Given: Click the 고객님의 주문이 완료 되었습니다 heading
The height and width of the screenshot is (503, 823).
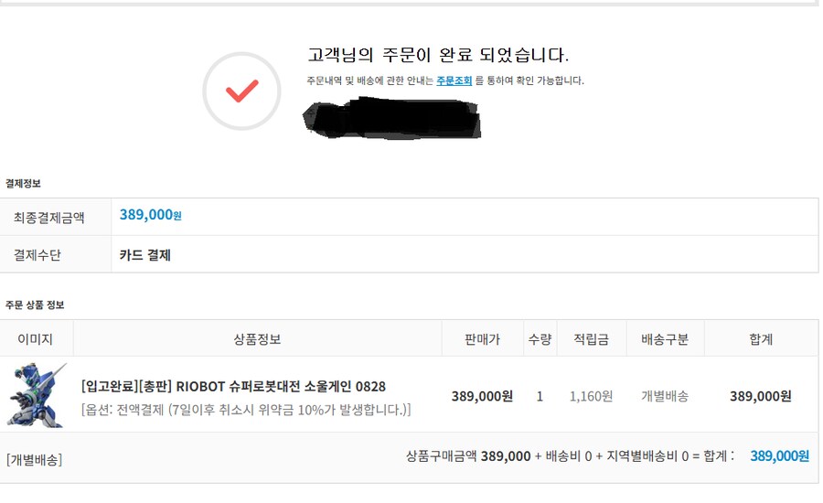Looking at the screenshot, I should pyautogui.click(x=438, y=54).
